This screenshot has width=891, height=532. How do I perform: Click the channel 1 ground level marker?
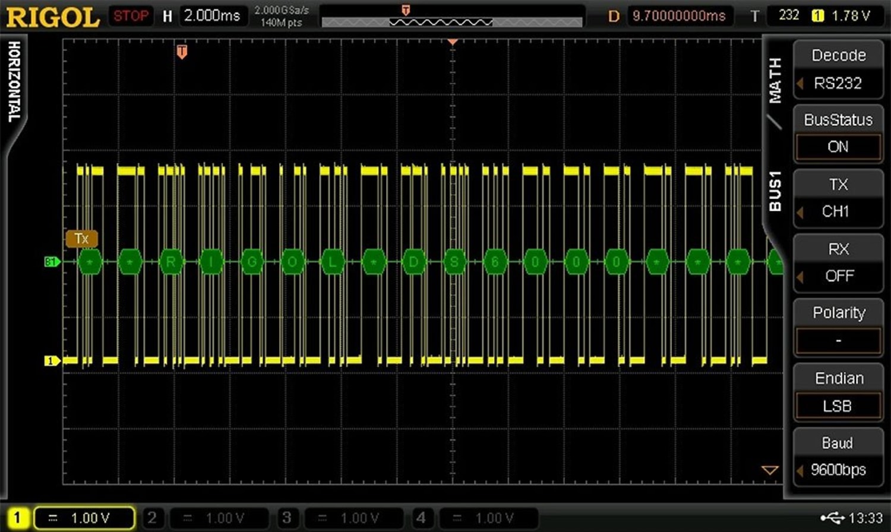point(51,360)
